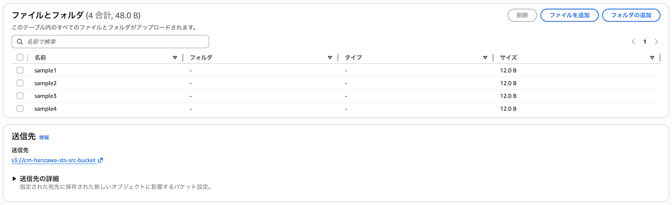Viewport: 672px width, 205px height.
Task: Go to next page chevron
Action: pyautogui.click(x=656, y=42)
